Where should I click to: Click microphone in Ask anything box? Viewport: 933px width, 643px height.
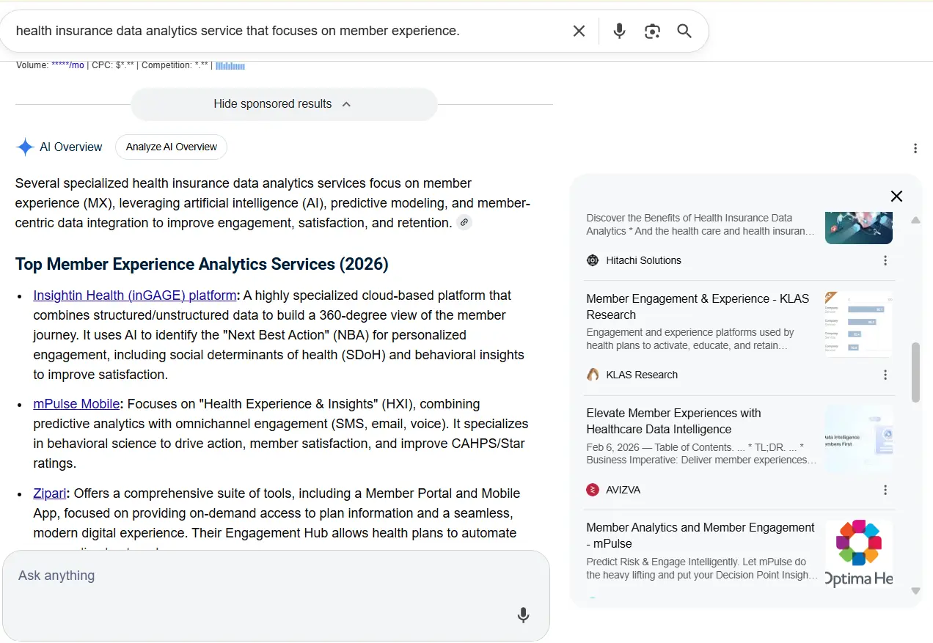pyautogui.click(x=523, y=615)
